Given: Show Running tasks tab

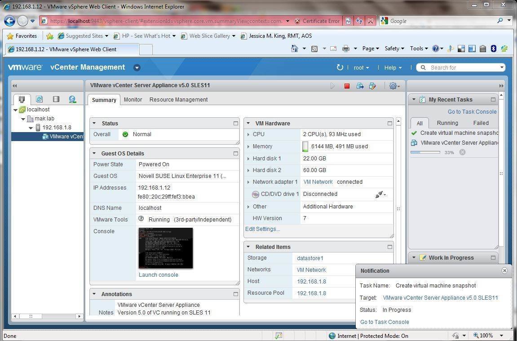Looking at the screenshot, I should (447, 123).
